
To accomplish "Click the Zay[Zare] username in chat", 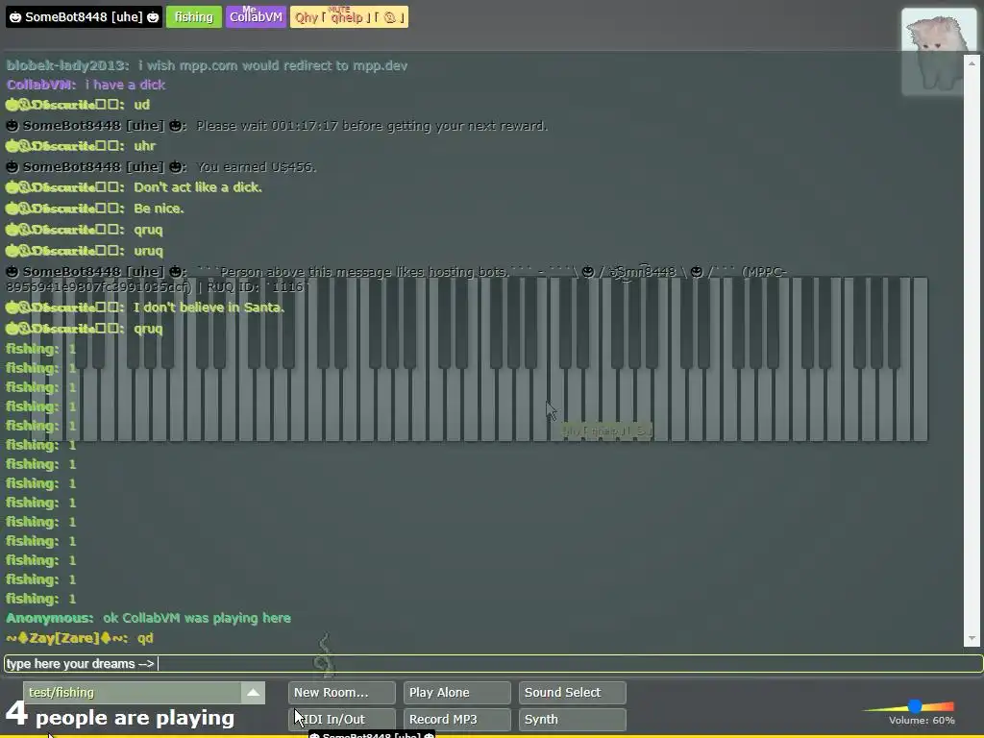I will coord(67,638).
